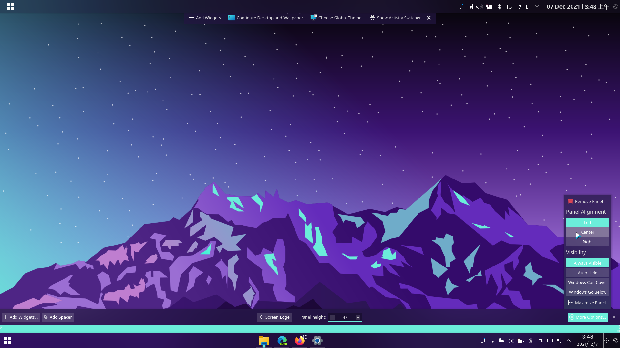Enable Windows Go Below visibility
Viewport: 620px width, 348px height.
pyautogui.click(x=587, y=292)
